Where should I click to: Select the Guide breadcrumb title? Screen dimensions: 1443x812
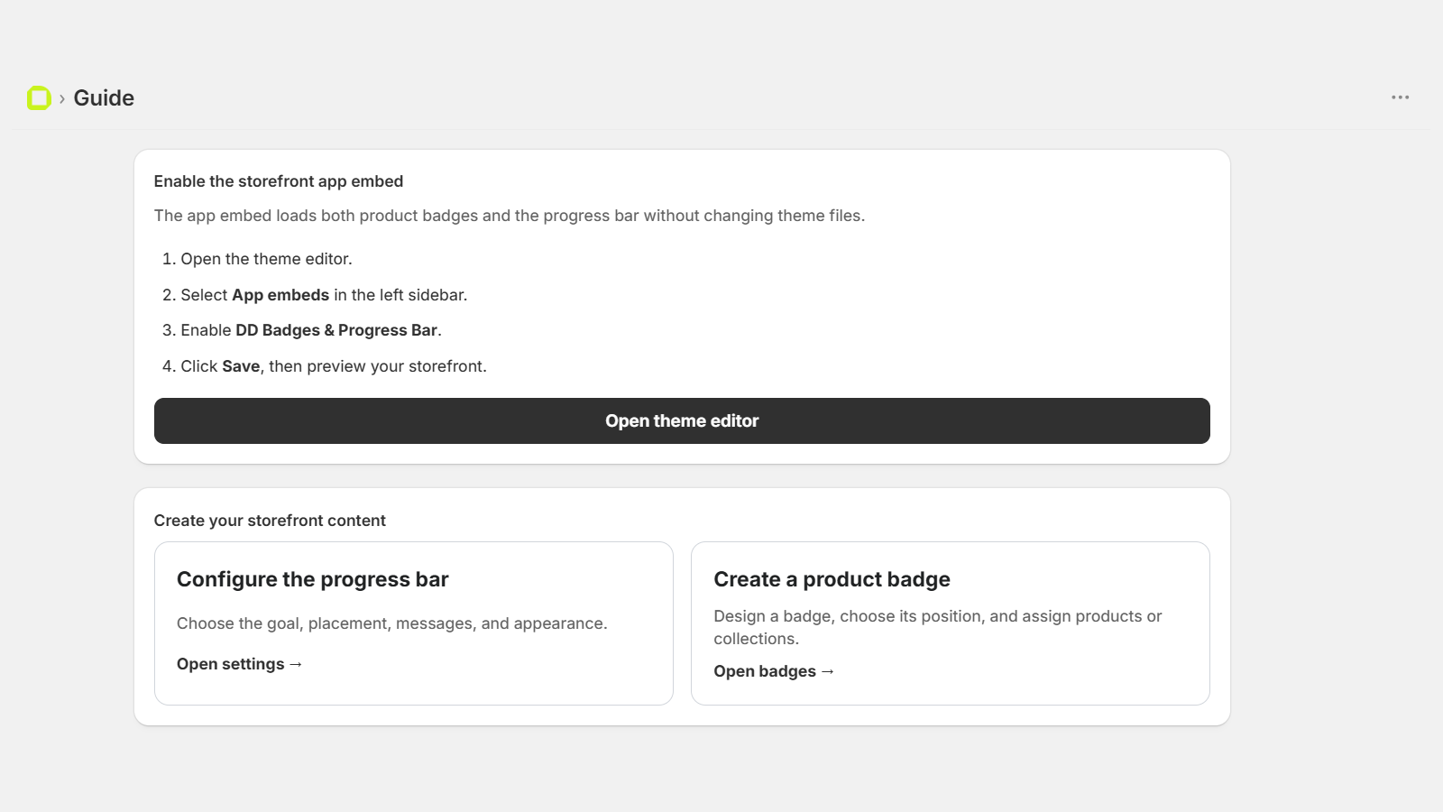click(104, 97)
